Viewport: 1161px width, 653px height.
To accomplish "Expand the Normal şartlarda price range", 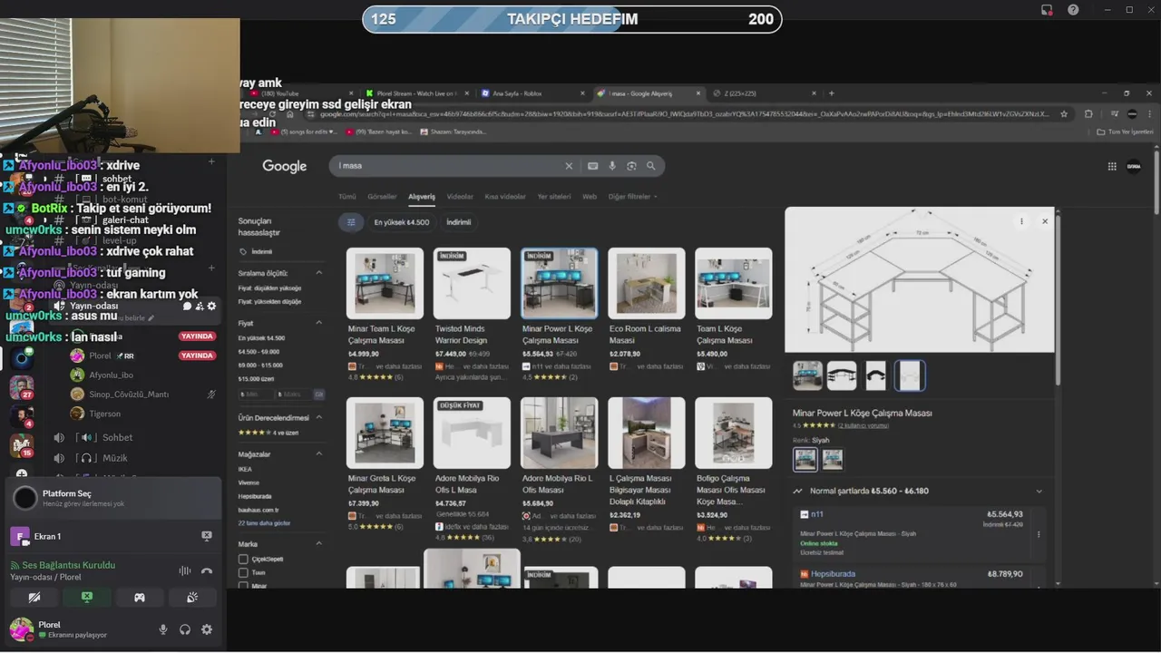I will coord(1039,492).
